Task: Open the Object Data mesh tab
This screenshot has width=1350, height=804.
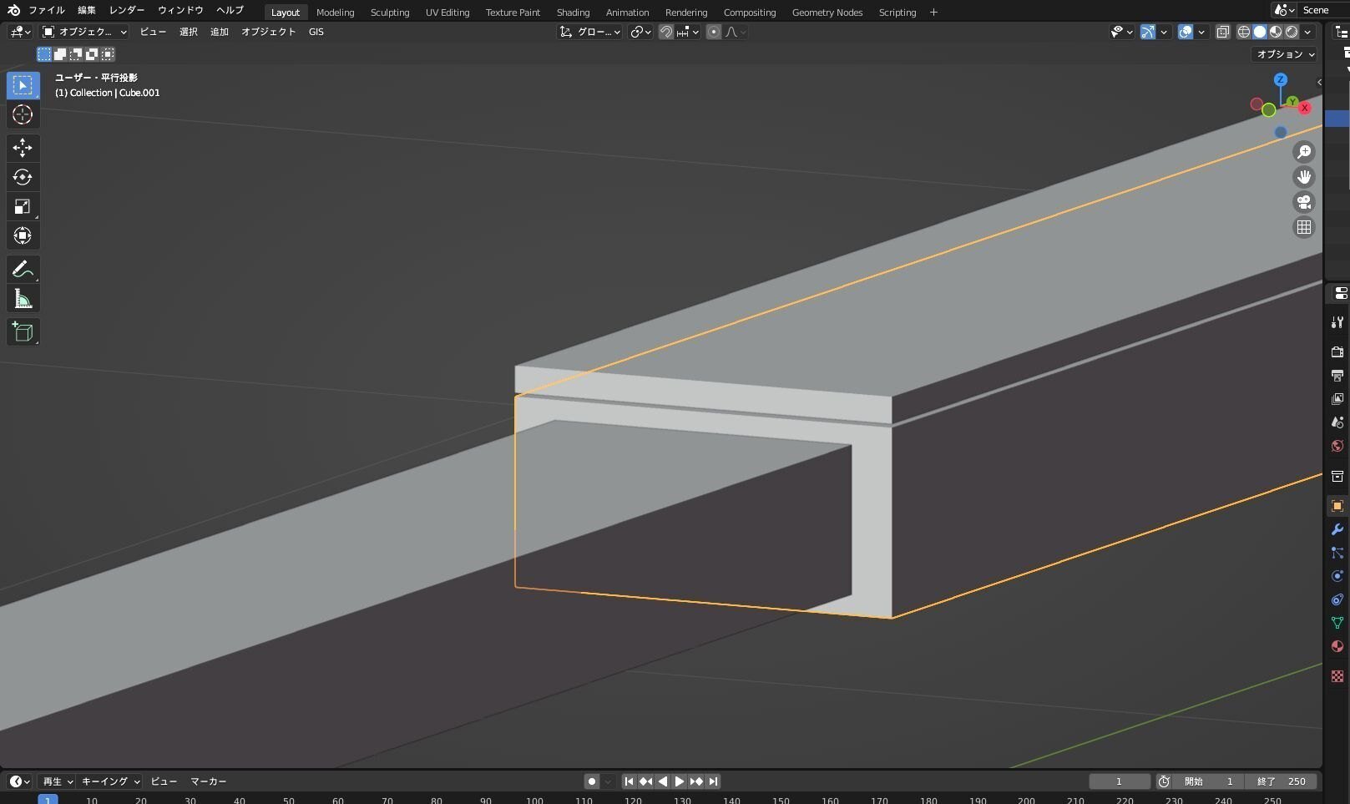Action: [x=1337, y=623]
